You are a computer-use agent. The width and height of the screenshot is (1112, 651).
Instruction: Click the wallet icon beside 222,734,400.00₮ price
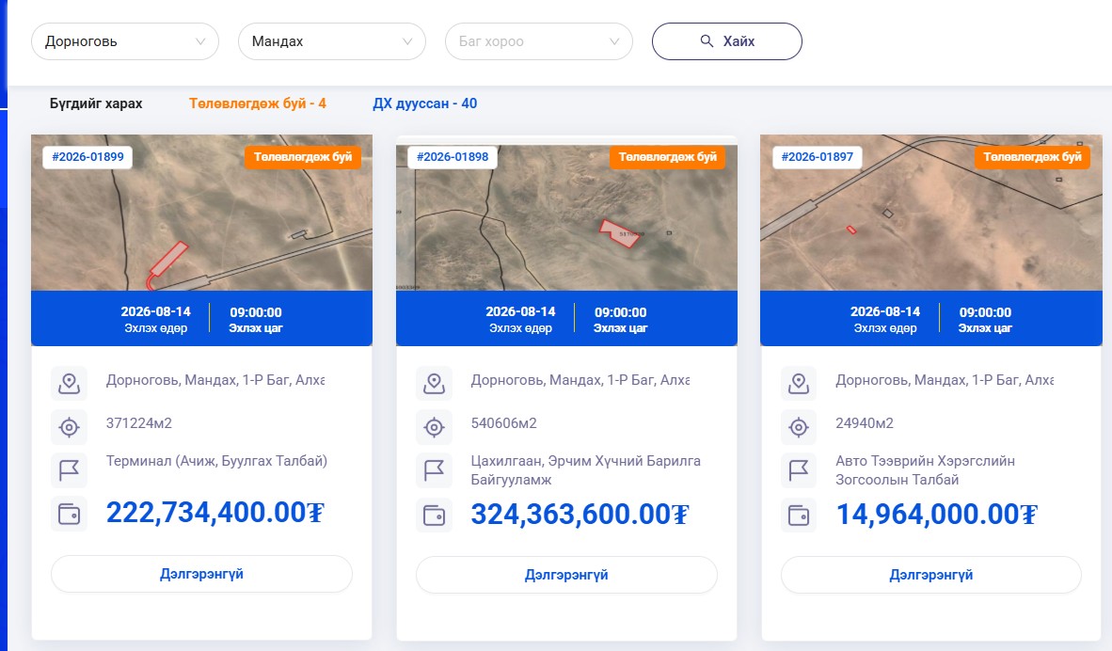(69, 514)
